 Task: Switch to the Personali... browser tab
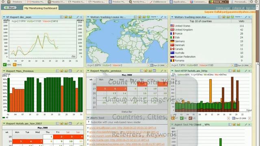click(239, 2)
